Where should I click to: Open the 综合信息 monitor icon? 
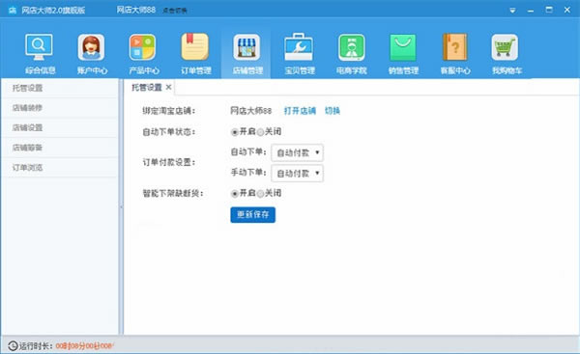pyautogui.click(x=39, y=47)
